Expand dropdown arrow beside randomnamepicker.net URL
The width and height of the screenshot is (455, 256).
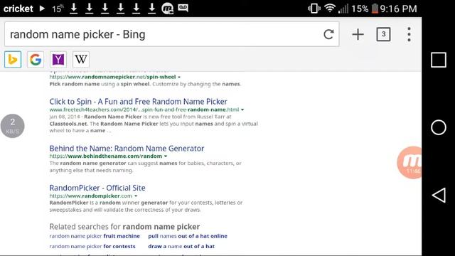(179, 78)
